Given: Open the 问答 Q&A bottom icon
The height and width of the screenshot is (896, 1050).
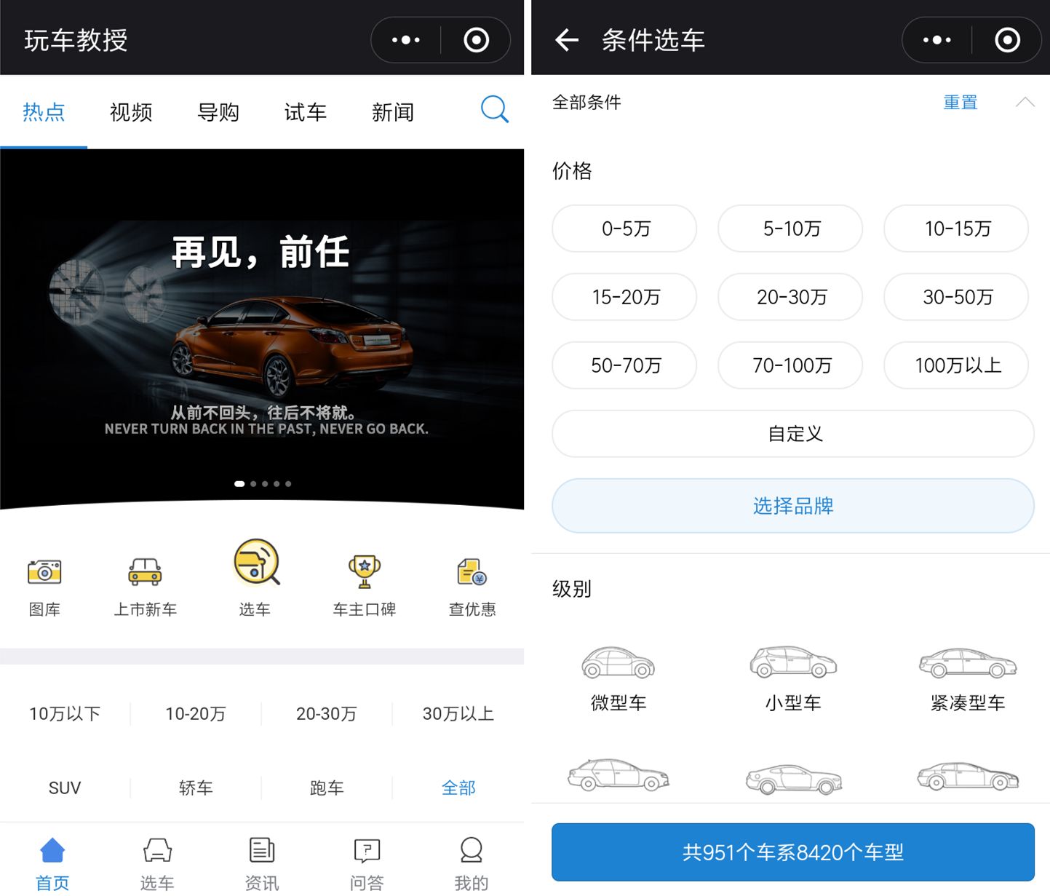Looking at the screenshot, I should click(367, 850).
